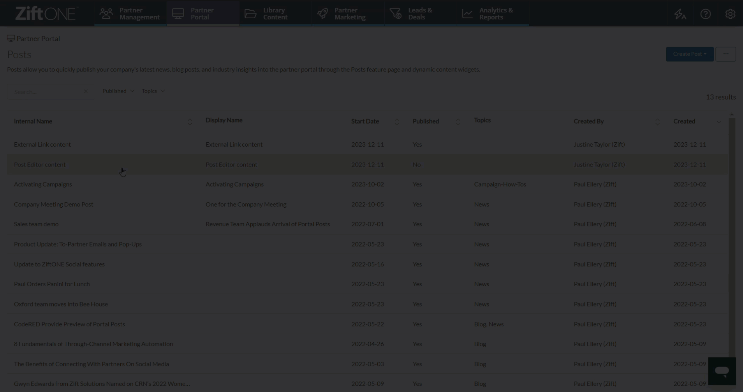Click the Partner Portal breadcrumb link
Screen dimensions: 743x392
pos(38,38)
